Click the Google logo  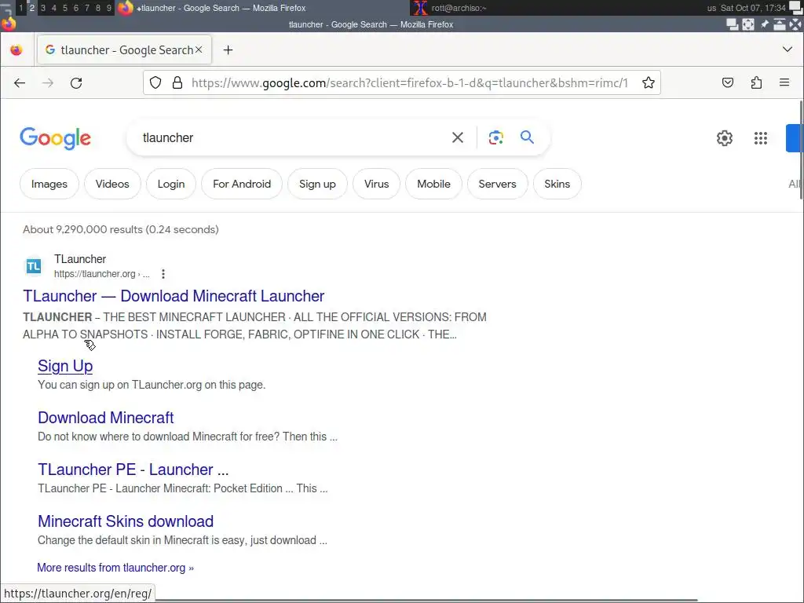coord(56,138)
